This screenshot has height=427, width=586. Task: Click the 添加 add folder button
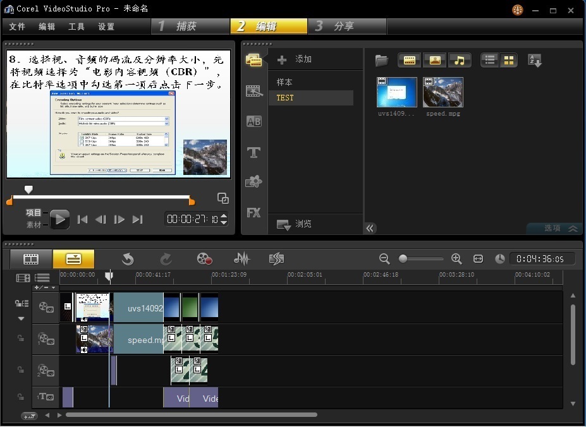[x=295, y=59]
